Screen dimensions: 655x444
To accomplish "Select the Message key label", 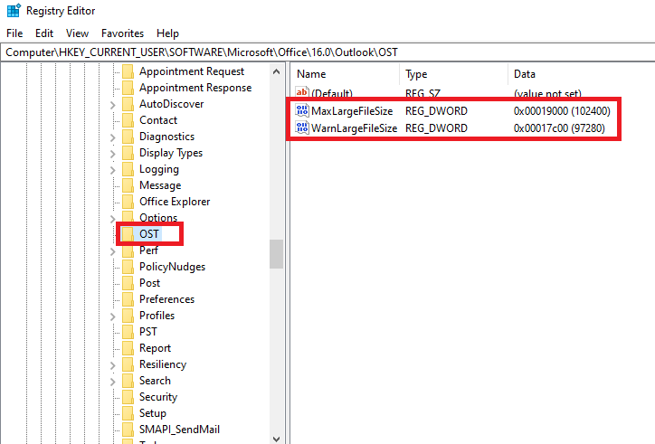I will (x=160, y=185).
